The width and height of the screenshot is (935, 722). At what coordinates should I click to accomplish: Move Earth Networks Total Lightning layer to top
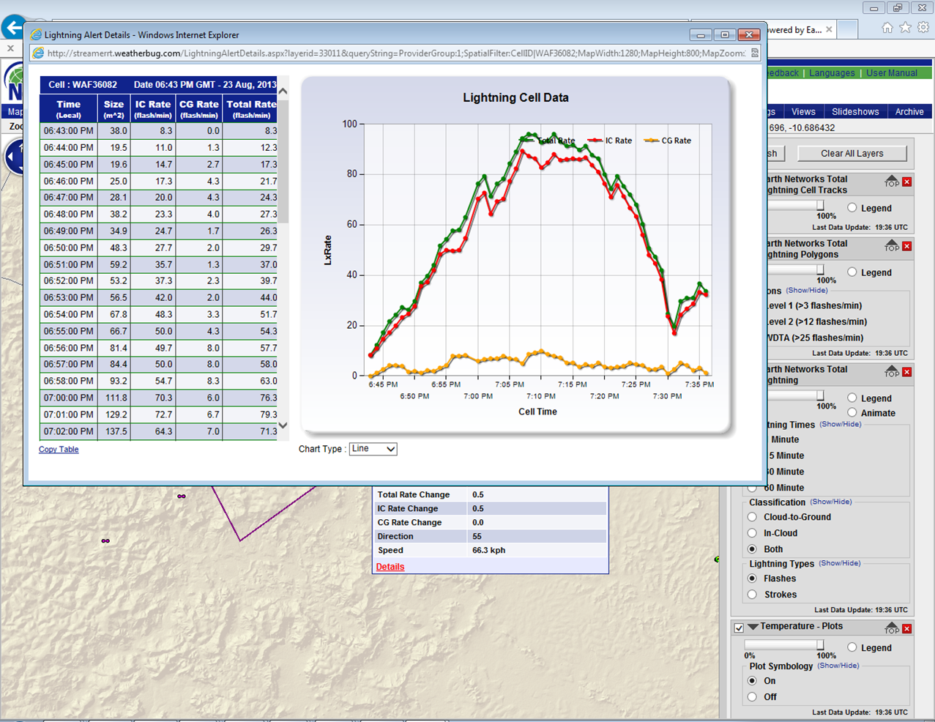pyautogui.click(x=891, y=372)
